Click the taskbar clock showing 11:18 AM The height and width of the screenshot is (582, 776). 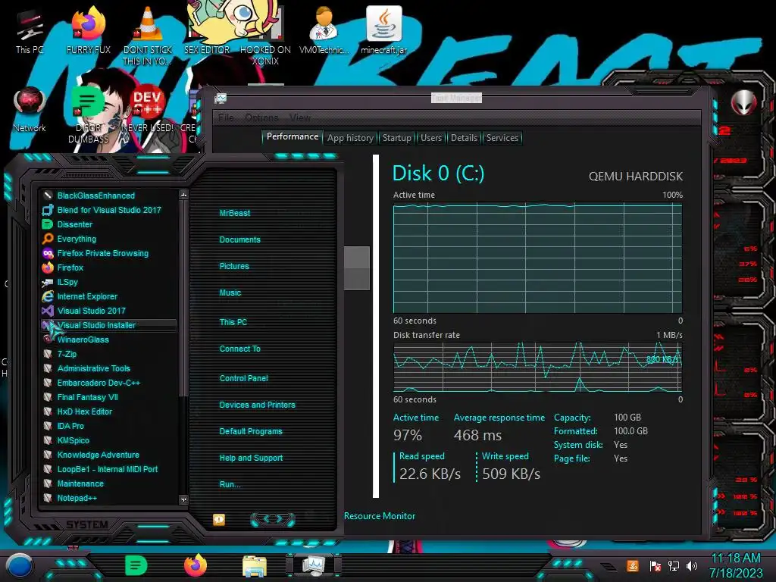735,565
